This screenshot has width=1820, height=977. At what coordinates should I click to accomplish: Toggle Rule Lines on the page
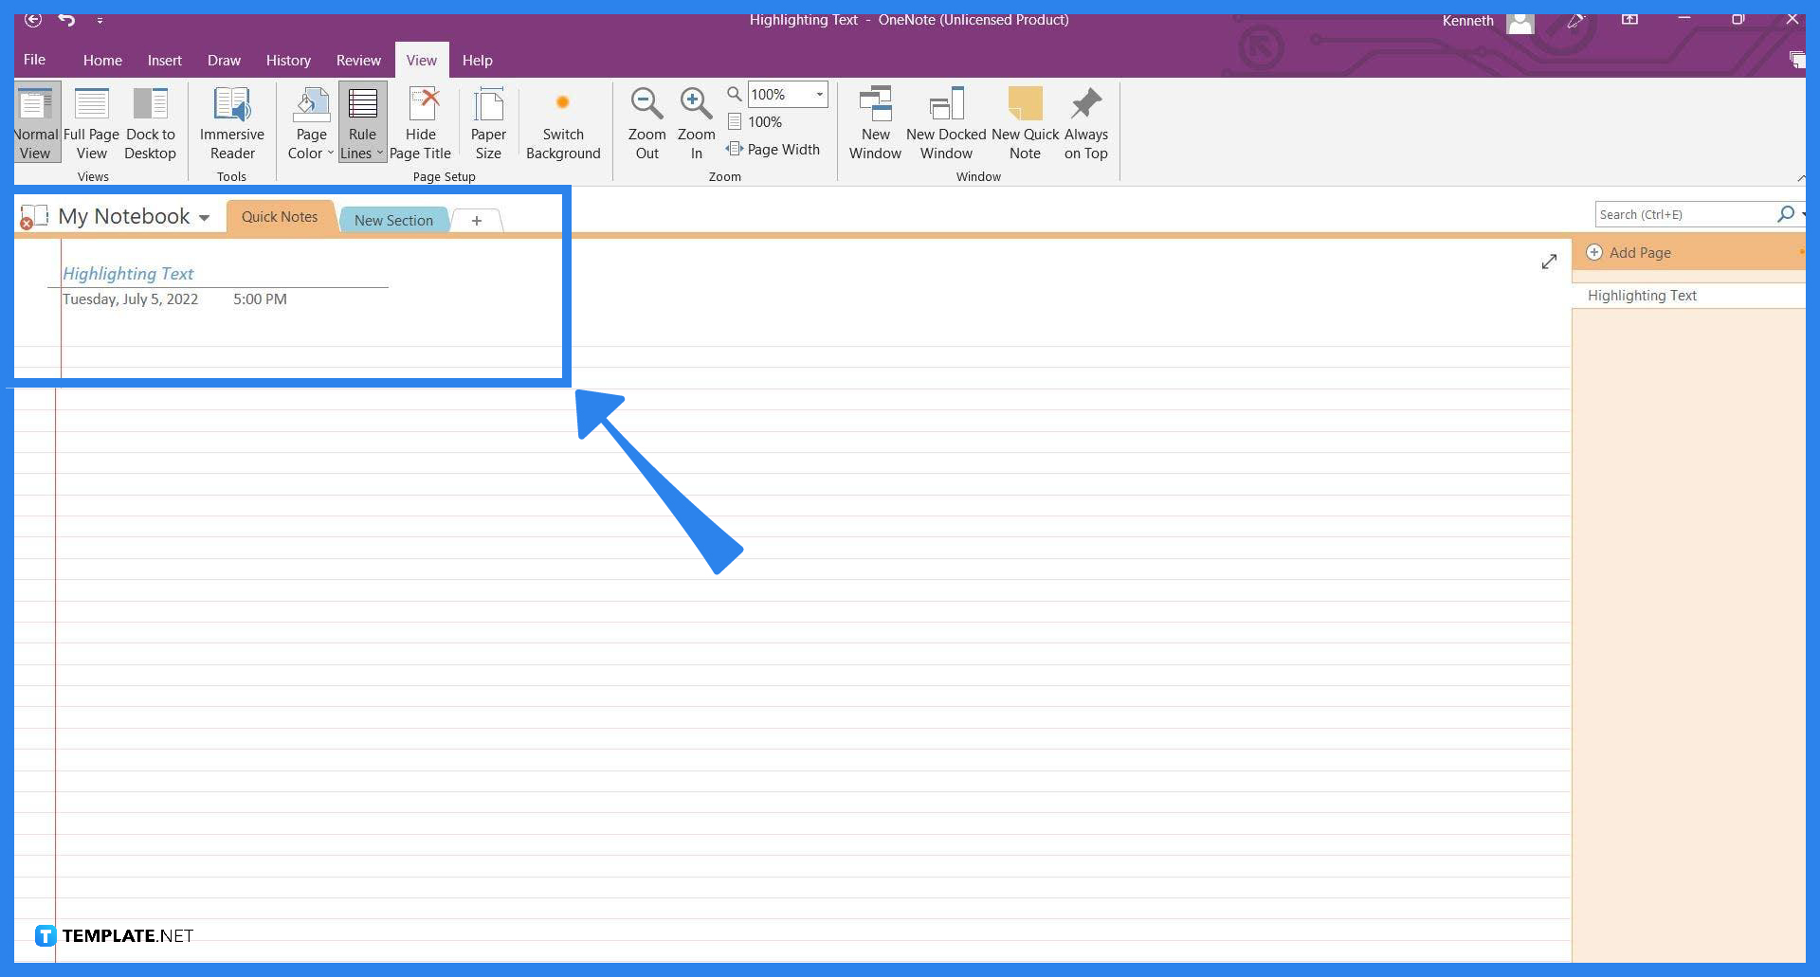[x=360, y=121]
